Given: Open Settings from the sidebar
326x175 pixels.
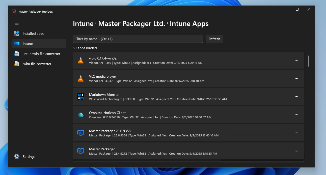Looking at the screenshot, I should click(x=39, y=157).
